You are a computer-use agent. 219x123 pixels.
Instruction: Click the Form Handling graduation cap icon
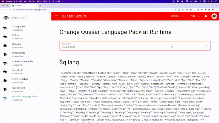pyautogui.click(x=5, y=81)
